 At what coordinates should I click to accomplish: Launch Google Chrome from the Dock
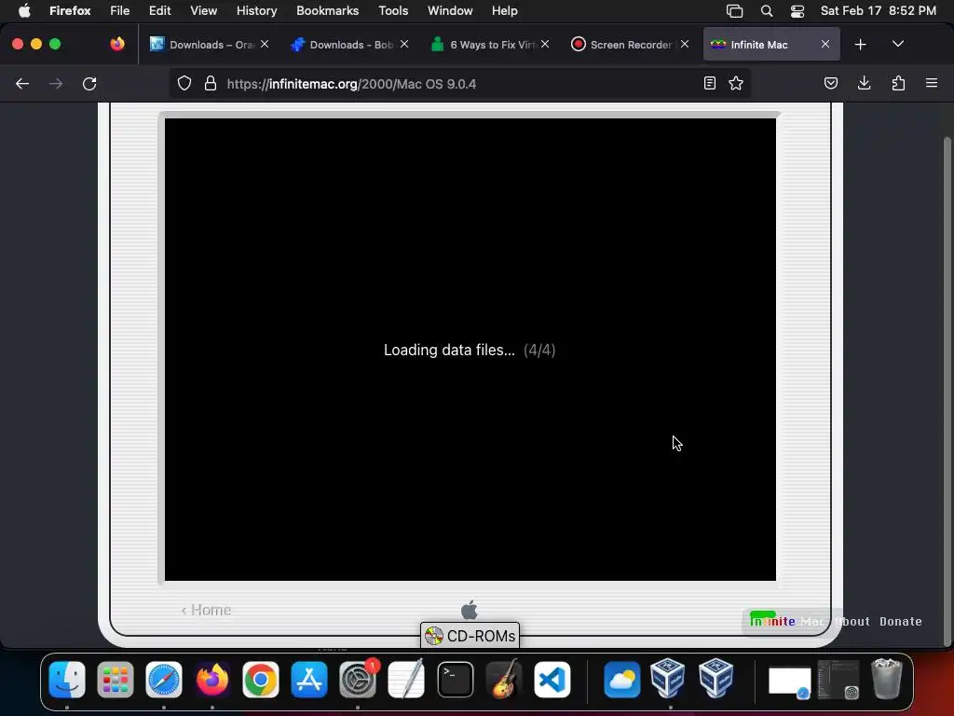coord(261,680)
